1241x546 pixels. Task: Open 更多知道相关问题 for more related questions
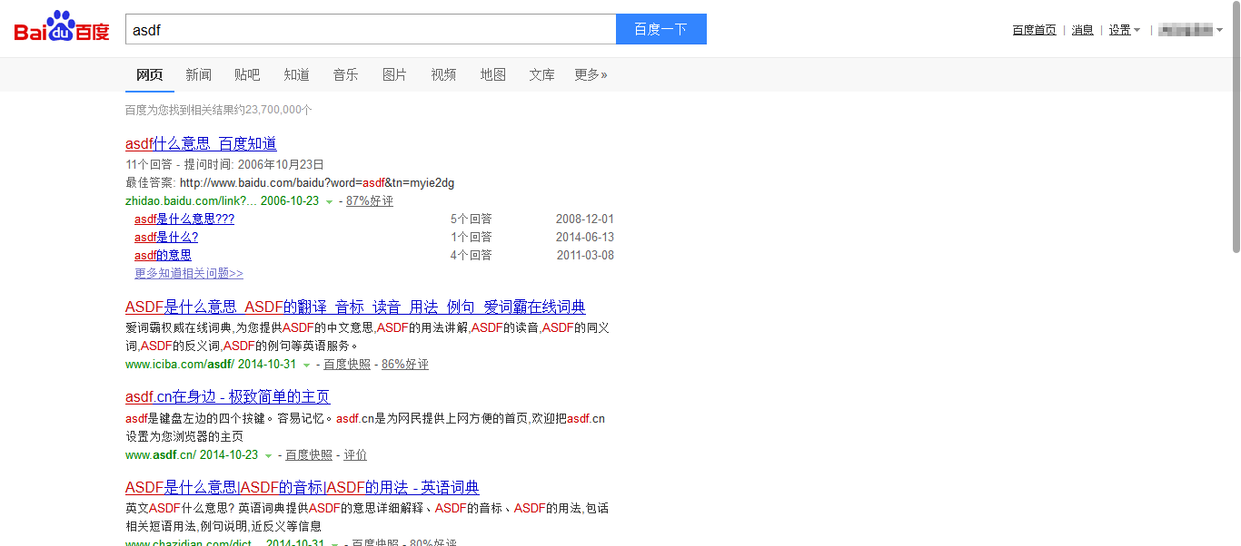coord(188,273)
